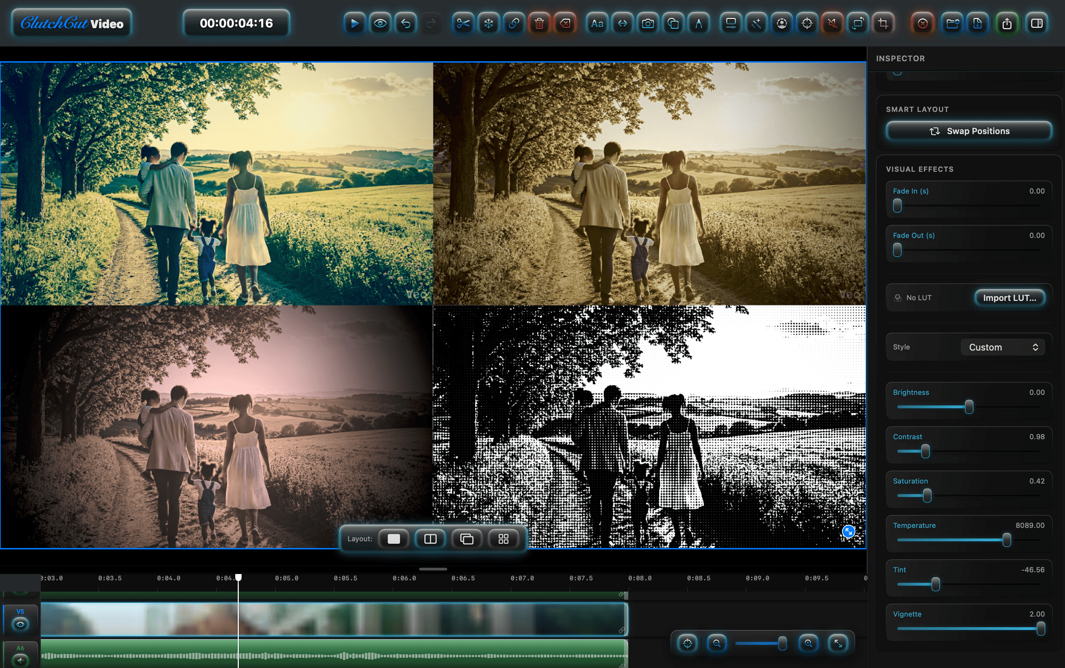Viewport: 1065px width, 668px height.
Task: Click the import file document icon
Action: click(x=977, y=24)
